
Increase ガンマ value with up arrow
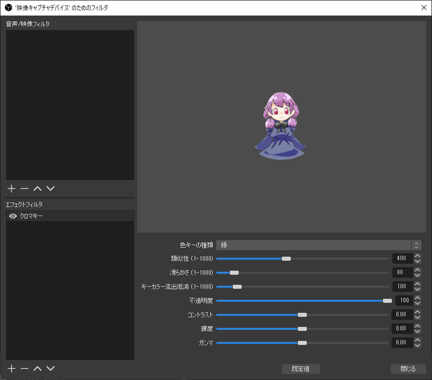click(x=417, y=340)
